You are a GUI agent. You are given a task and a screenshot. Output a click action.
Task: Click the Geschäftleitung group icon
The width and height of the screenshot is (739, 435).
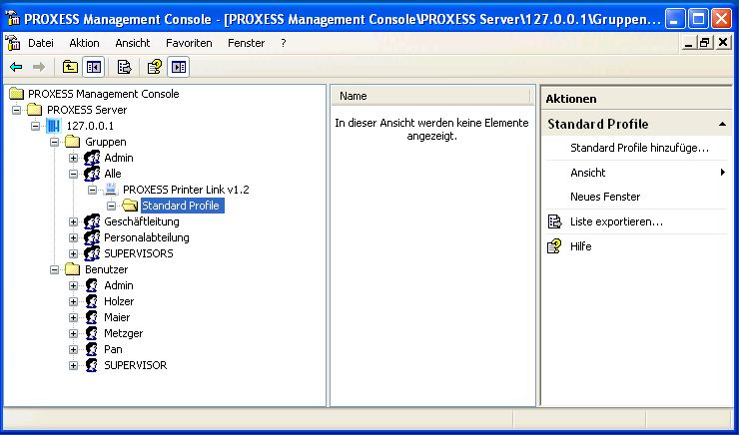pos(92,221)
